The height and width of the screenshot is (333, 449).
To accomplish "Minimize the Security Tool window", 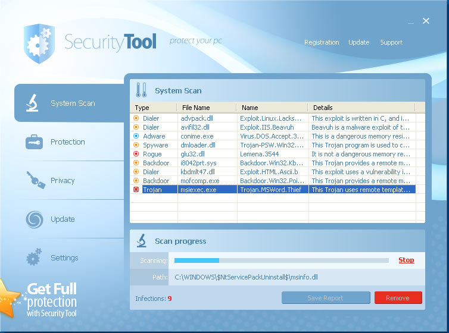I will (x=411, y=23).
